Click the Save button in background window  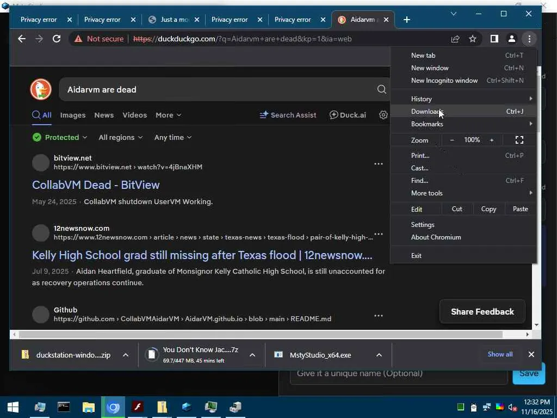point(529,373)
